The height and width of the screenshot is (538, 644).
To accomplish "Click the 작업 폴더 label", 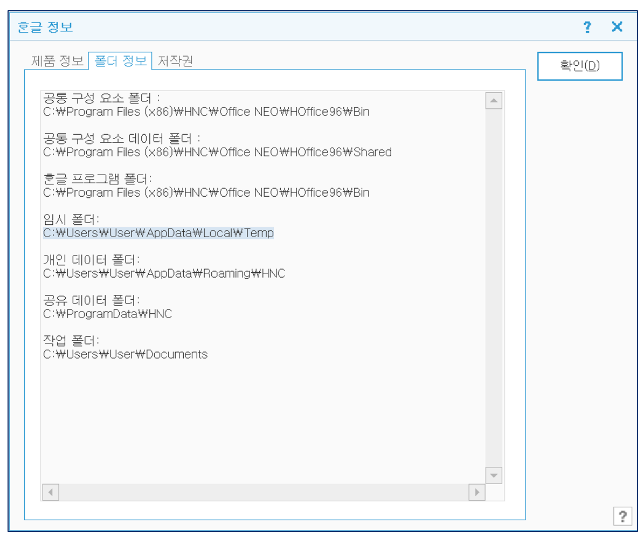I will [x=71, y=341].
